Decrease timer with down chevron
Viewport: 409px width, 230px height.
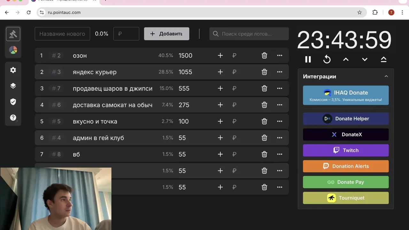(x=365, y=59)
